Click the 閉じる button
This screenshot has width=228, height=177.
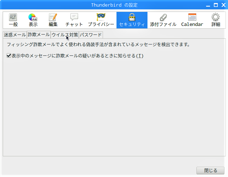[210, 170]
